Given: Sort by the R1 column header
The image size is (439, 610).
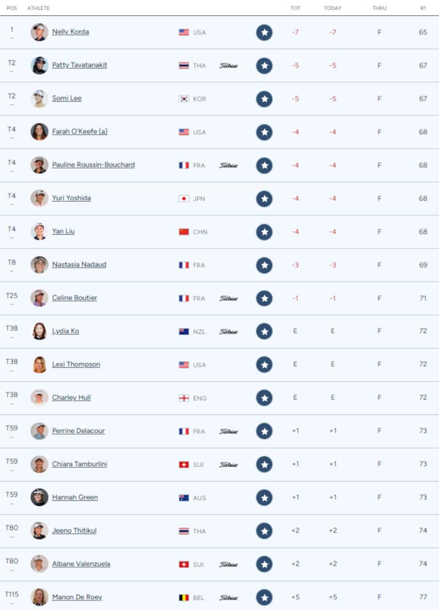Looking at the screenshot, I should [x=422, y=8].
